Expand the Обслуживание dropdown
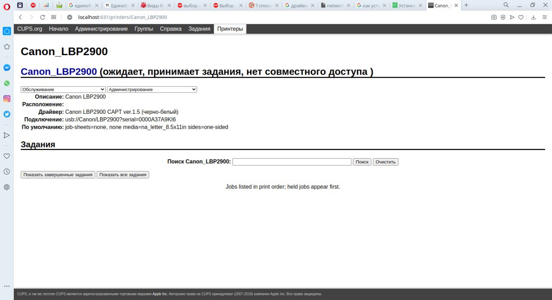The height and width of the screenshot is (300, 552). point(63,89)
